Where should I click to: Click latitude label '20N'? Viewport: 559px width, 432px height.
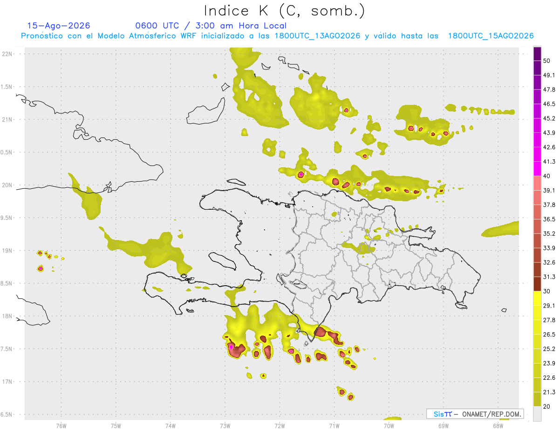pos(7,185)
